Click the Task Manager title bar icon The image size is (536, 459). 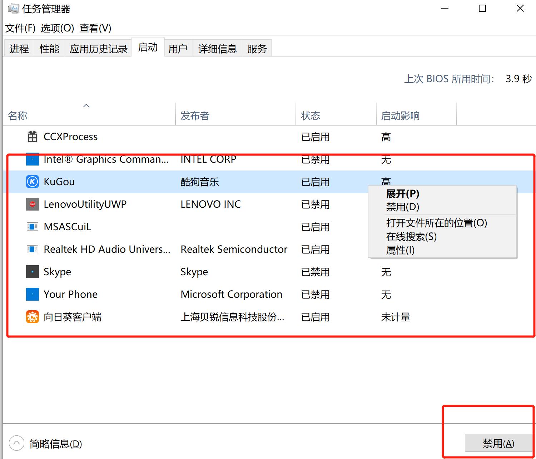click(x=13, y=9)
